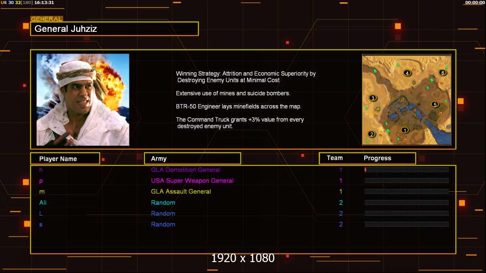Click the Winning Strategy description text
486x273 pixels.
click(246, 77)
